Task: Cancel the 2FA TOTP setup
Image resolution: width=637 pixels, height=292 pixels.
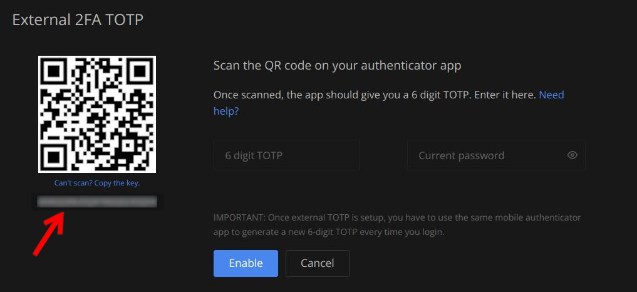Action: tap(318, 263)
